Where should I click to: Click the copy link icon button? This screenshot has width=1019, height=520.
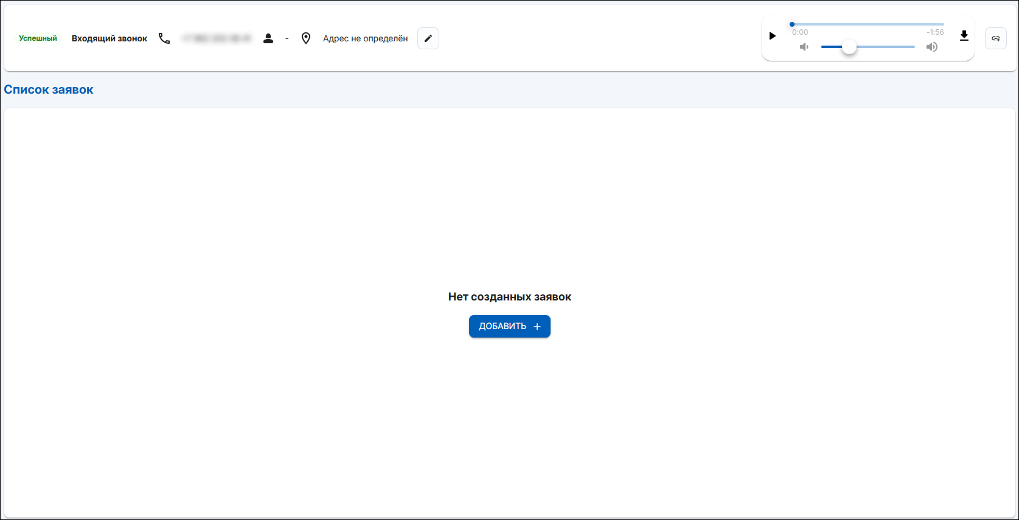point(995,38)
